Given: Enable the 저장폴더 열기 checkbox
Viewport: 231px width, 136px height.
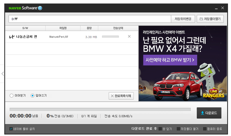Looking at the screenshot, I should pos(178,129).
